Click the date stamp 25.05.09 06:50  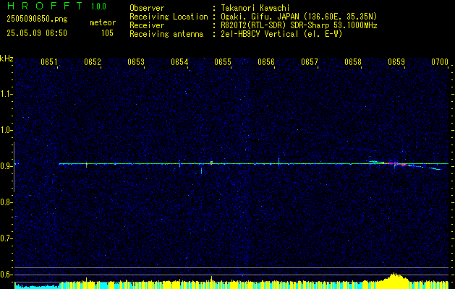pyautogui.click(x=37, y=33)
